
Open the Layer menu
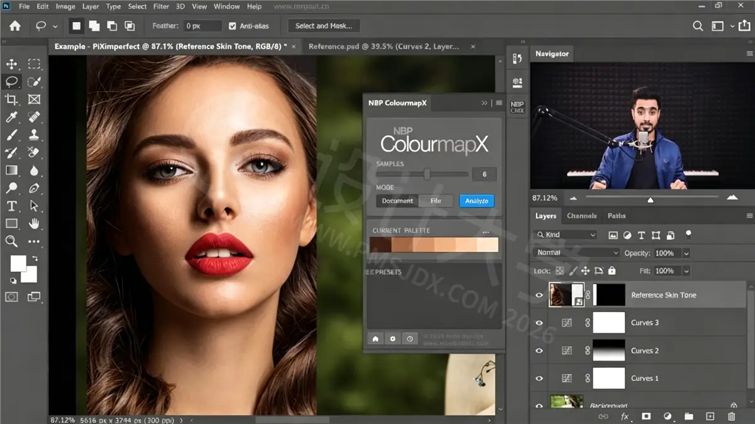[91, 6]
